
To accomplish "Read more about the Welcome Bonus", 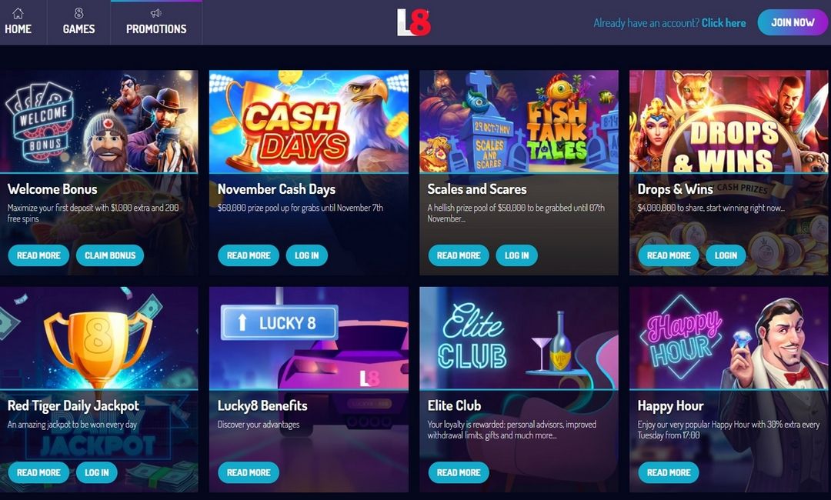I will (38, 255).
